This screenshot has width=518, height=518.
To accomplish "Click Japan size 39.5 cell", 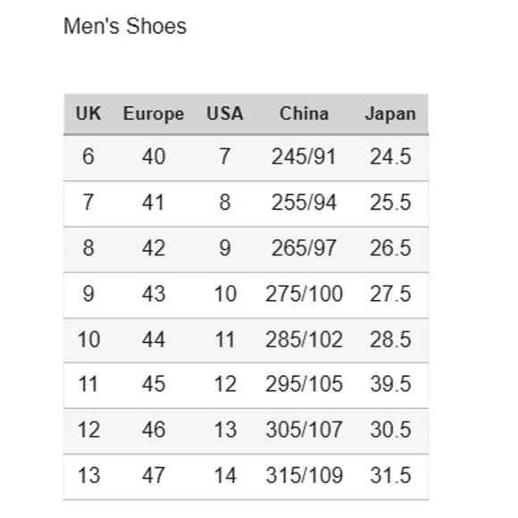I will tap(390, 384).
